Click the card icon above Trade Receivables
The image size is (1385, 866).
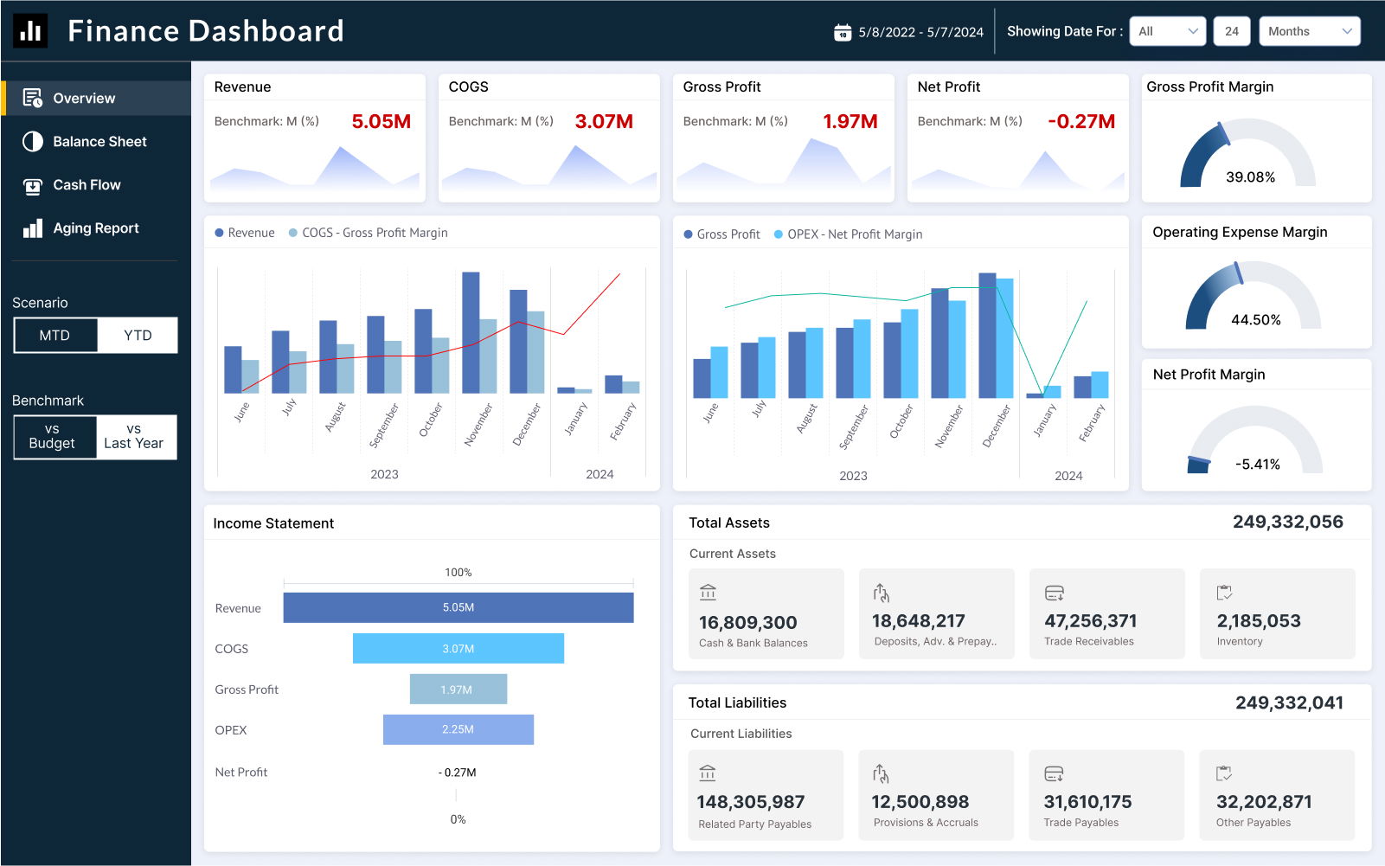(1054, 593)
